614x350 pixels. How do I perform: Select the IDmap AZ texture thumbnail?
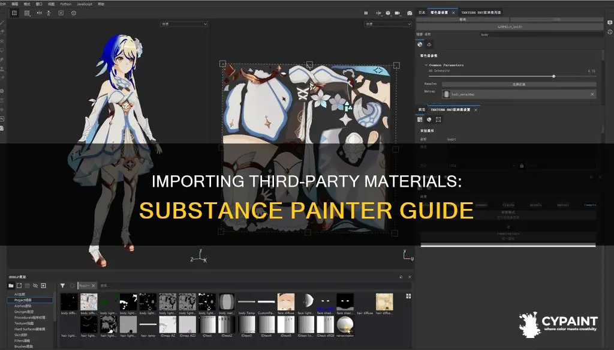[168, 325]
